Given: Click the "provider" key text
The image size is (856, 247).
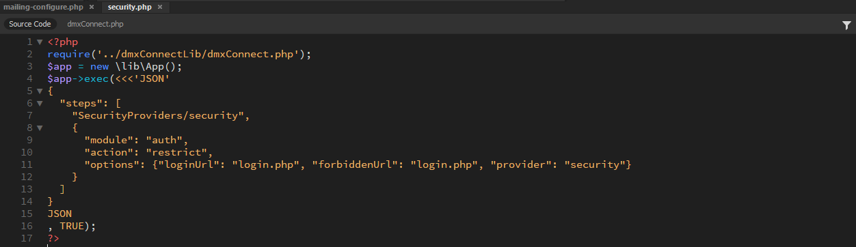Looking at the screenshot, I should [521, 165].
